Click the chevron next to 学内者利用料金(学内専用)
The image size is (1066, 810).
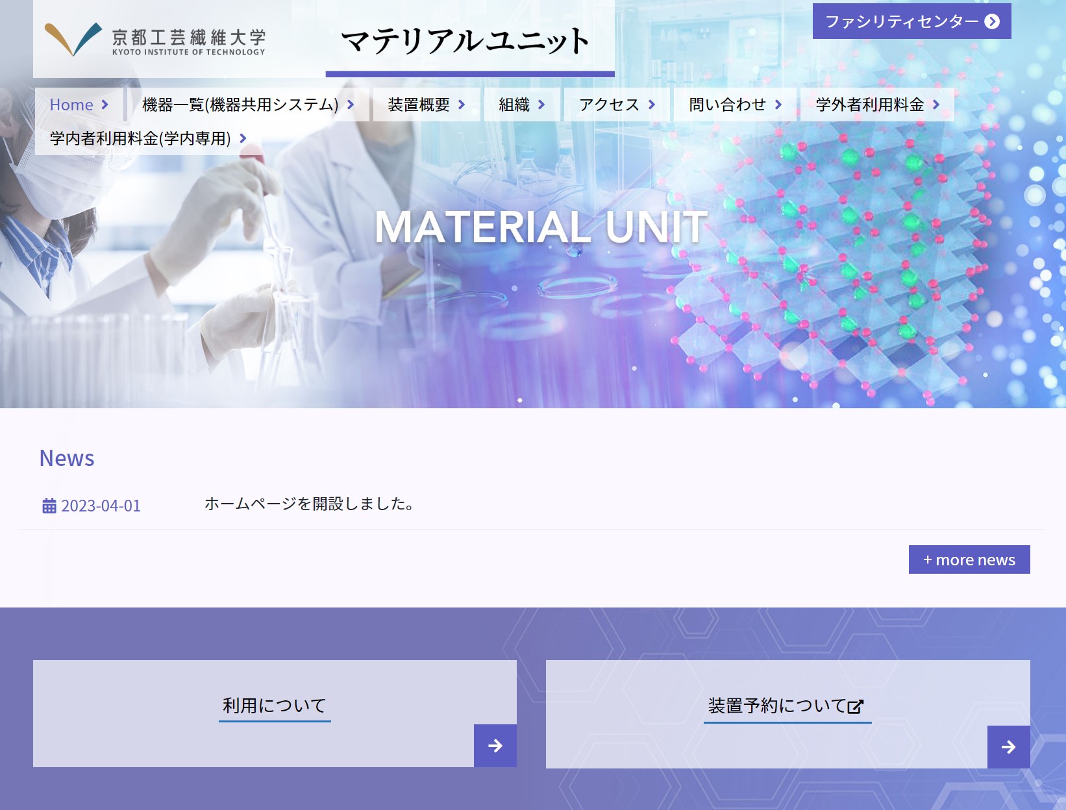tap(243, 138)
